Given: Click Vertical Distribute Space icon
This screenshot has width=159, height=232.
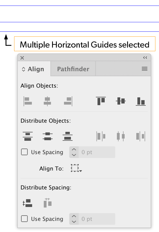Looking at the screenshot, I should pyautogui.click(x=27, y=203).
